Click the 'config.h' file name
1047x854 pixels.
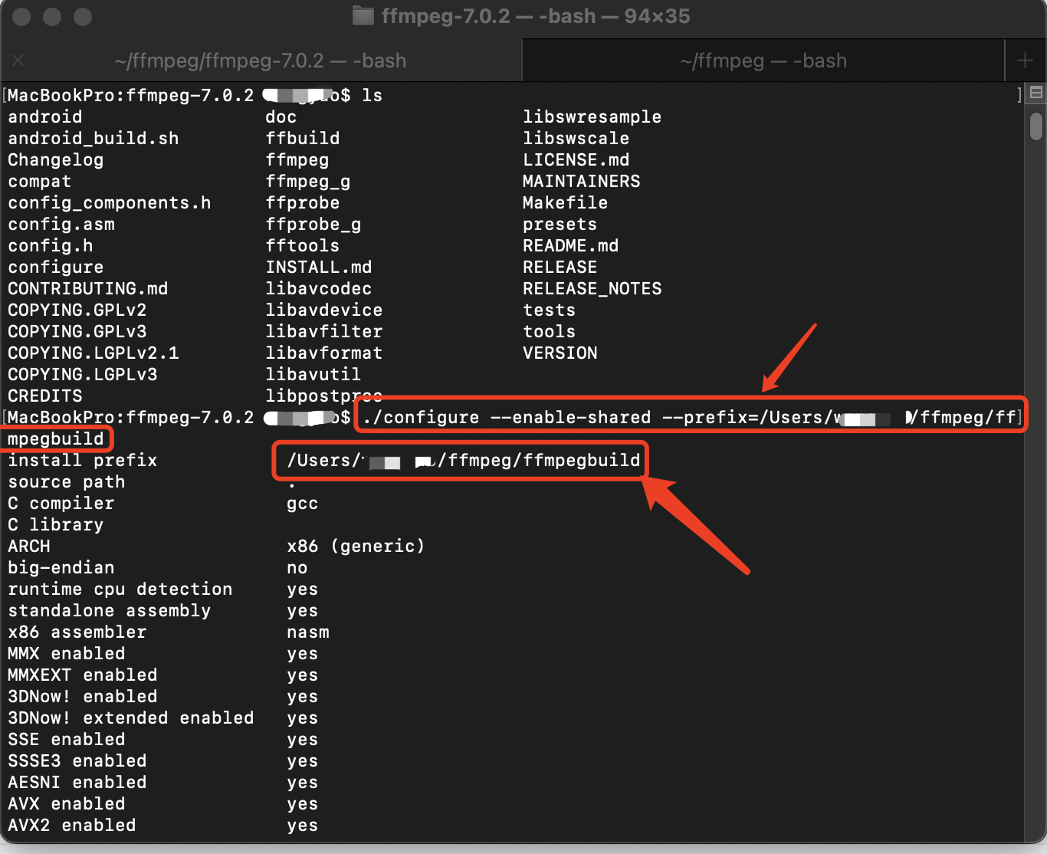[x=51, y=246]
